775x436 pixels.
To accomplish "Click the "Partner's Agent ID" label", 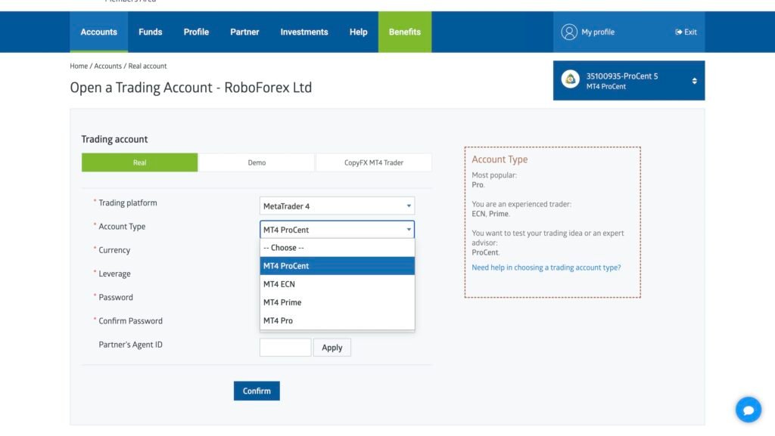I will pos(130,345).
